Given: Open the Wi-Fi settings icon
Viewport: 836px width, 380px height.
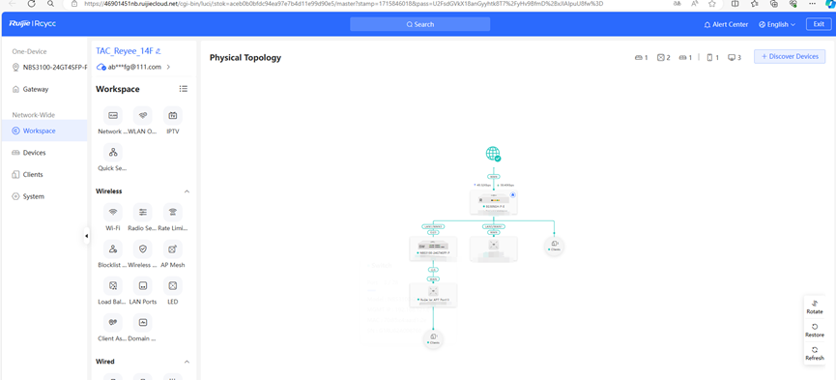Looking at the screenshot, I should coord(112,212).
